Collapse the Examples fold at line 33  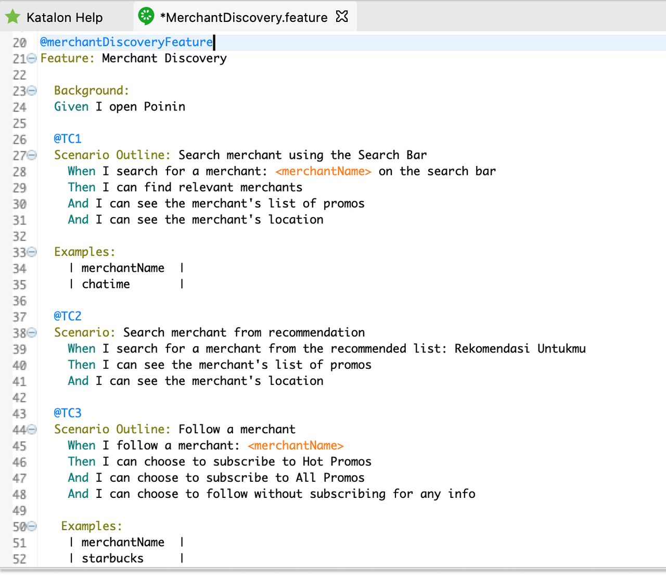click(32, 252)
